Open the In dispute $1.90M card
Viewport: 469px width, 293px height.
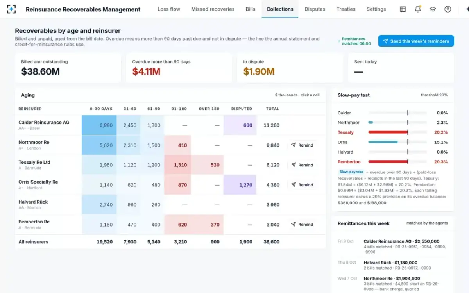point(290,68)
